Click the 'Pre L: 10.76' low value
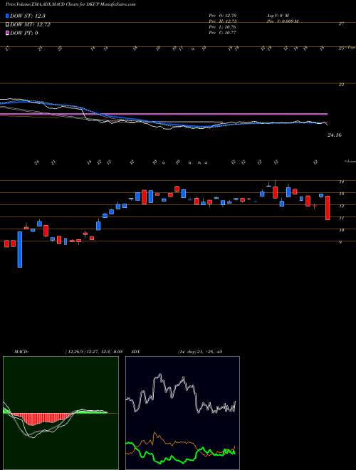The image size is (356, 470). 223,26
